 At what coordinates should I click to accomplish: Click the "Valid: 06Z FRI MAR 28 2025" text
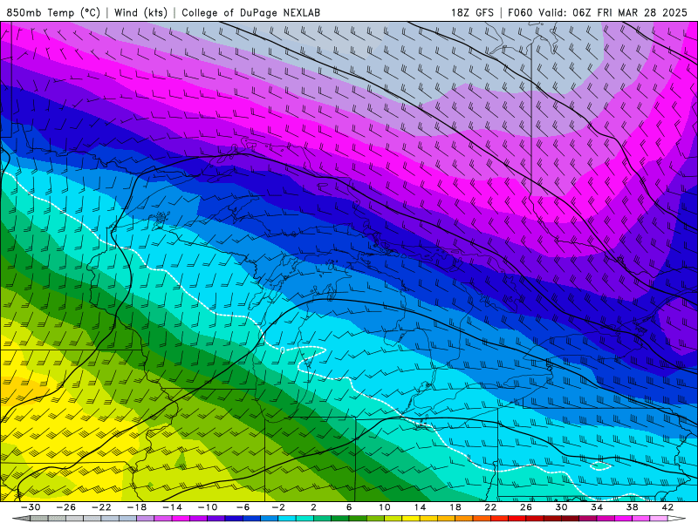(x=613, y=12)
